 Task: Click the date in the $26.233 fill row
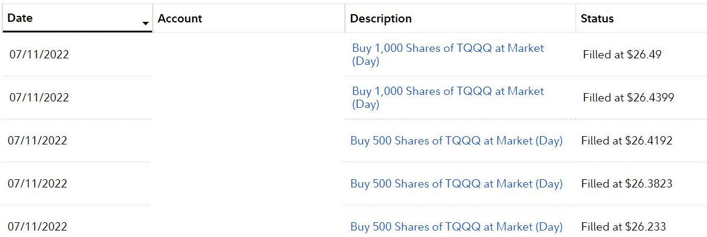tap(37, 227)
